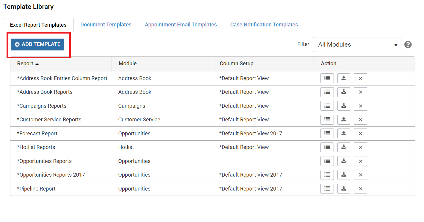Viewport: 424px width, 222px height.
Task: Select the *Forecast Report name
Action: 37,134
